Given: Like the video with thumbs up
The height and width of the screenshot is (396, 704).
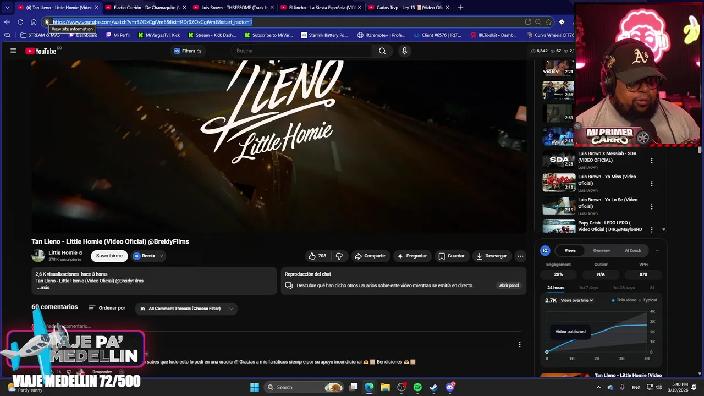Looking at the screenshot, I should [317, 256].
